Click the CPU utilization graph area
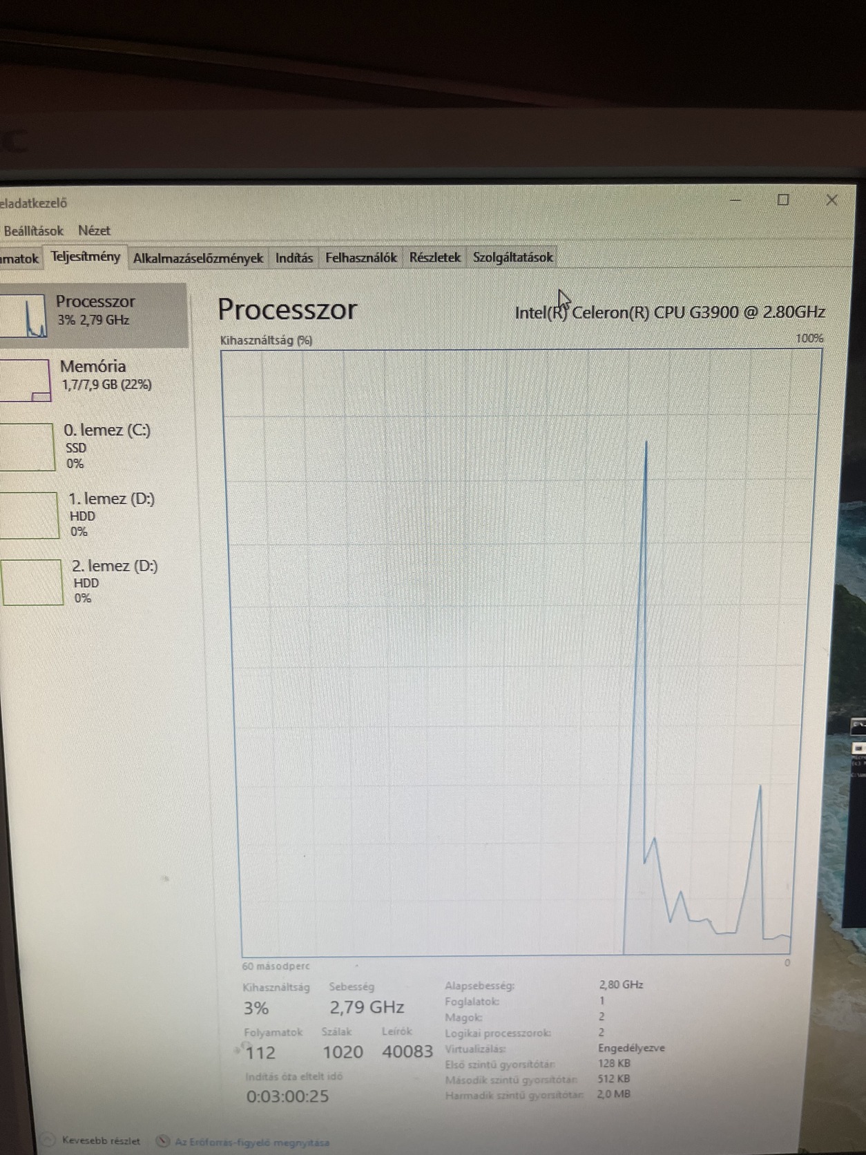The width and height of the screenshot is (866, 1155). [x=522, y=653]
